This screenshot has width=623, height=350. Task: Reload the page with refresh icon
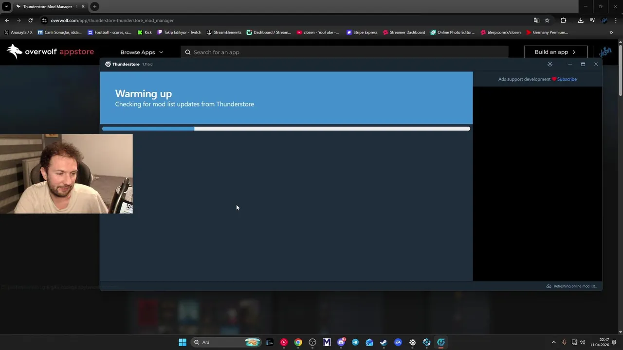pyautogui.click(x=30, y=20)
